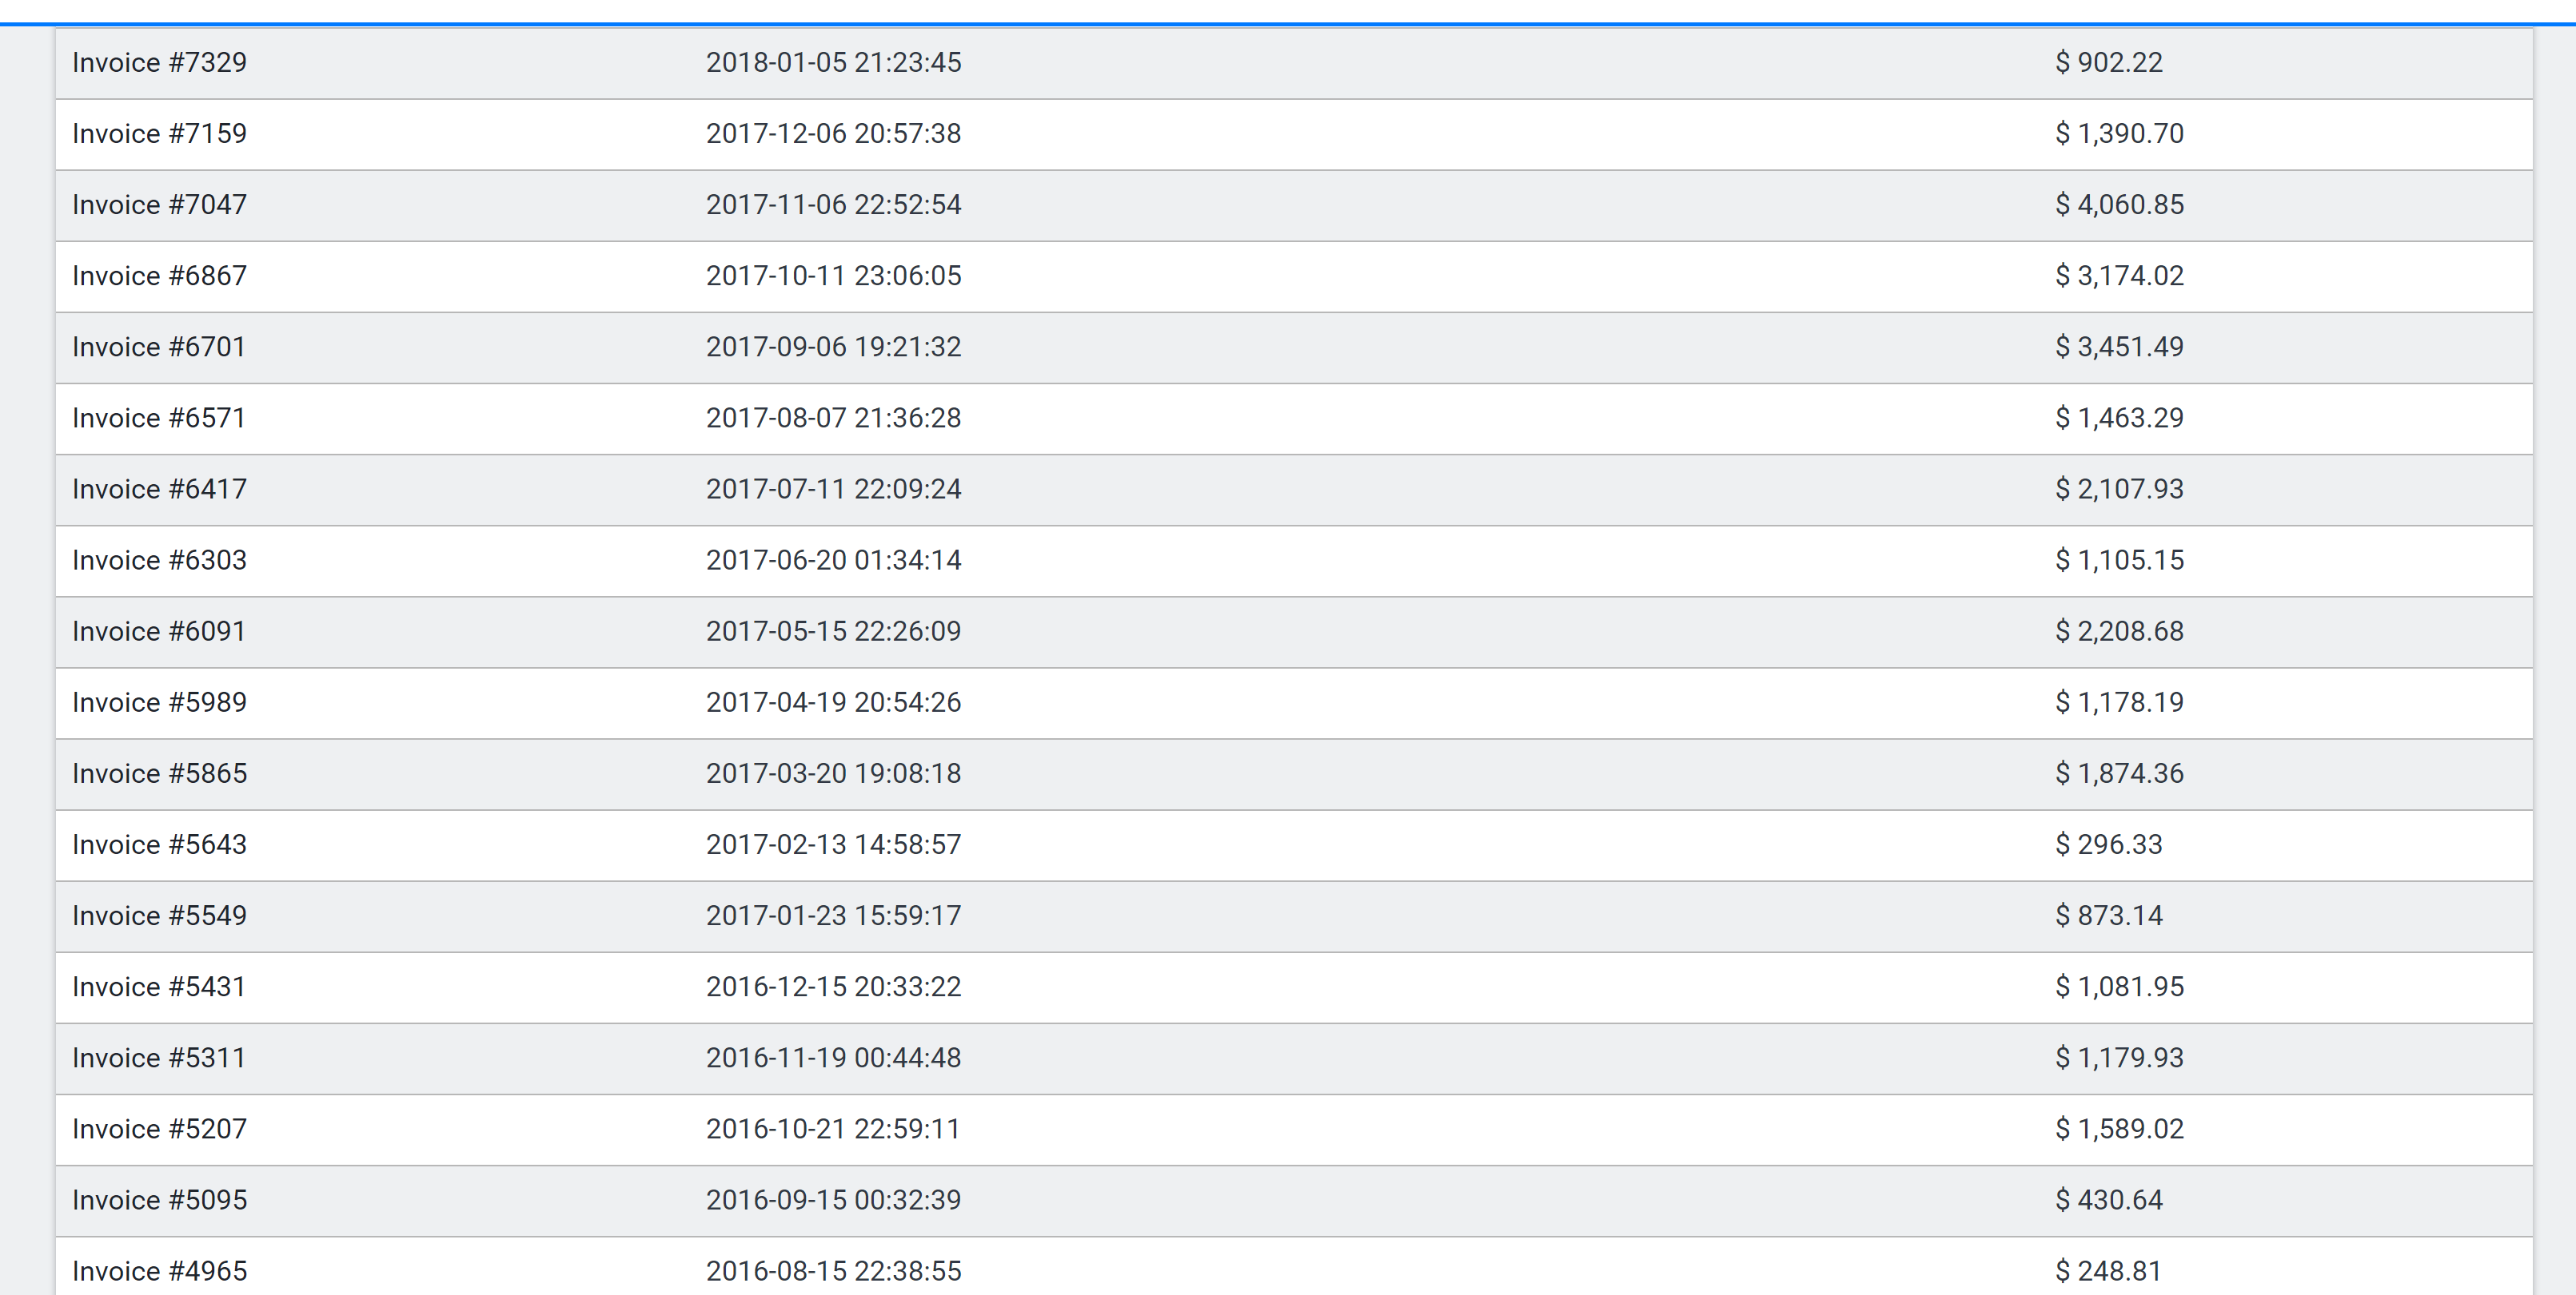
Task: Click Invoice #7047 label
Action: [x=159, y=205]
